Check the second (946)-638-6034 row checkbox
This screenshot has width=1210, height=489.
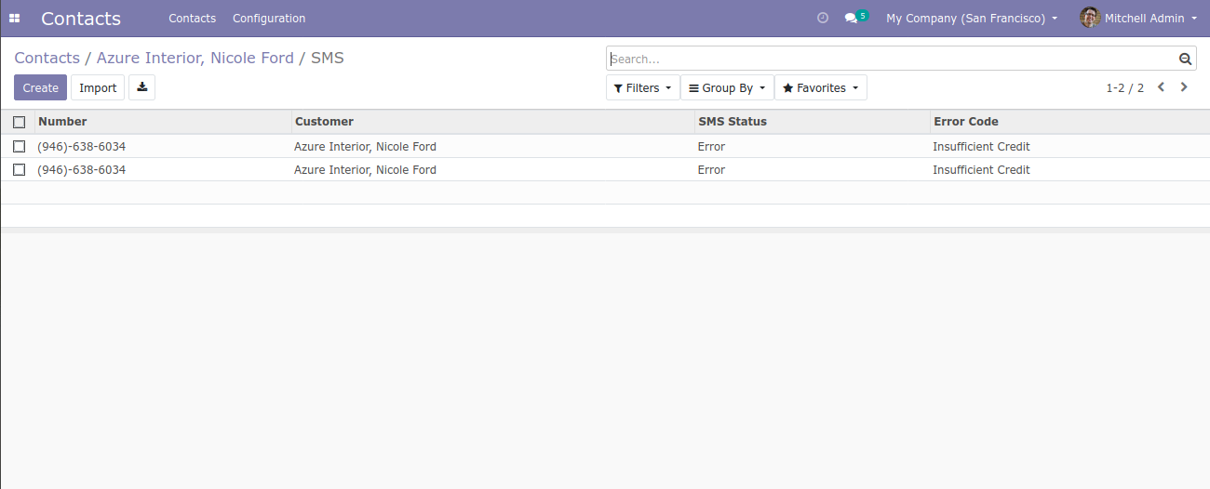point(19,169)
